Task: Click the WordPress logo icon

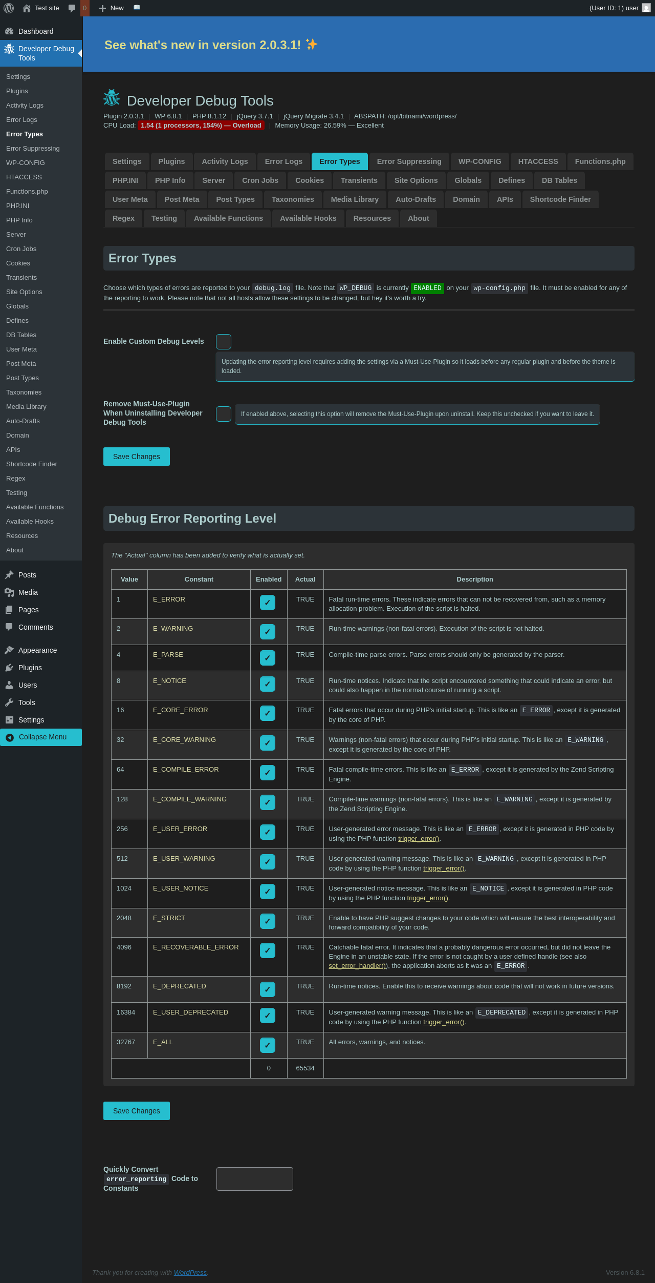Action: pyautogui.click(x=9, y=8)
